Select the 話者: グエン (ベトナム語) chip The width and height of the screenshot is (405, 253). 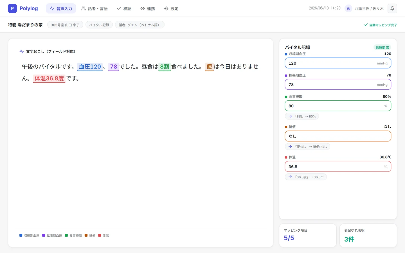[140, 25]
